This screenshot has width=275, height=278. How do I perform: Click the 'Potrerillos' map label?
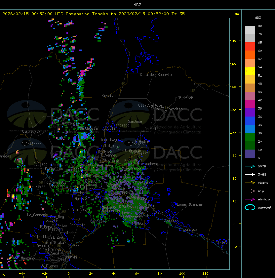[x=55, y=182]
